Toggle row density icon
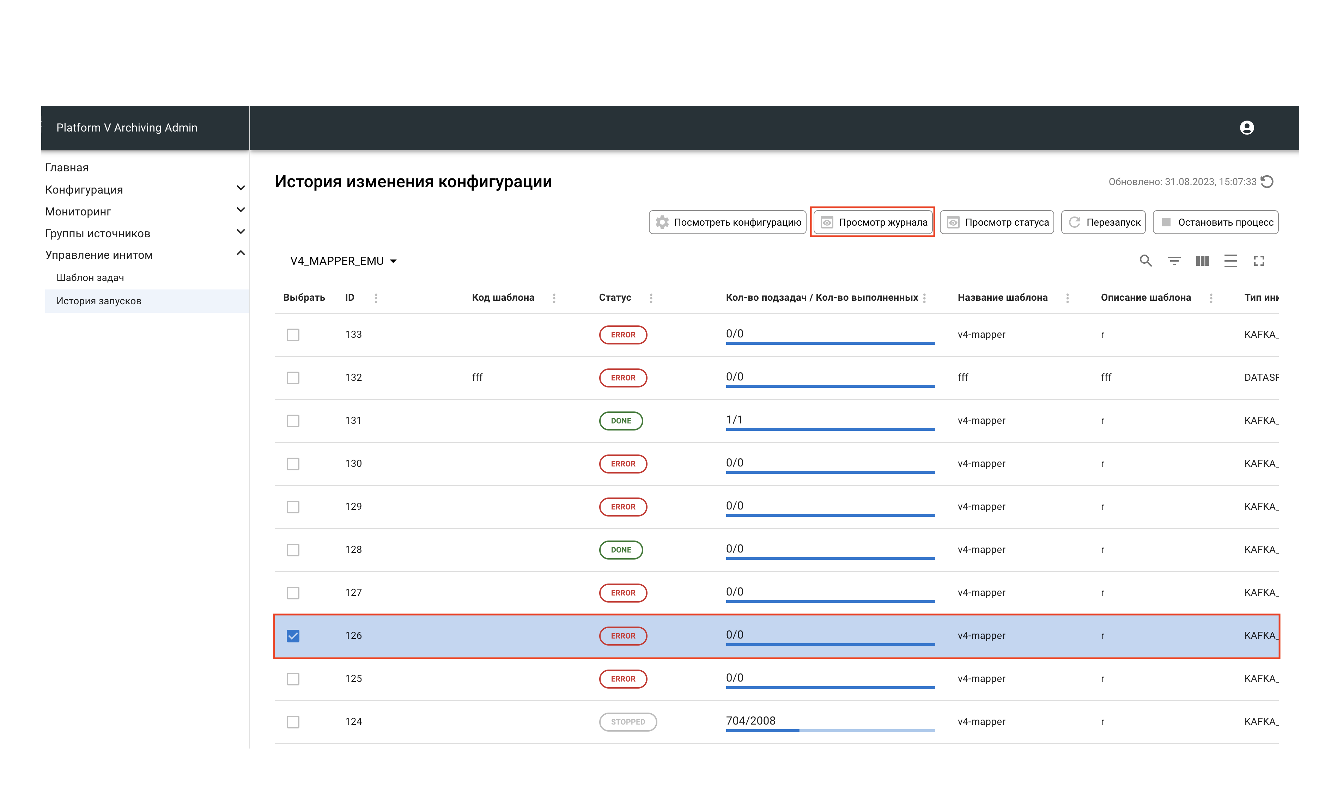The height and width of the screenshot is (806, 1343). 1230,261
